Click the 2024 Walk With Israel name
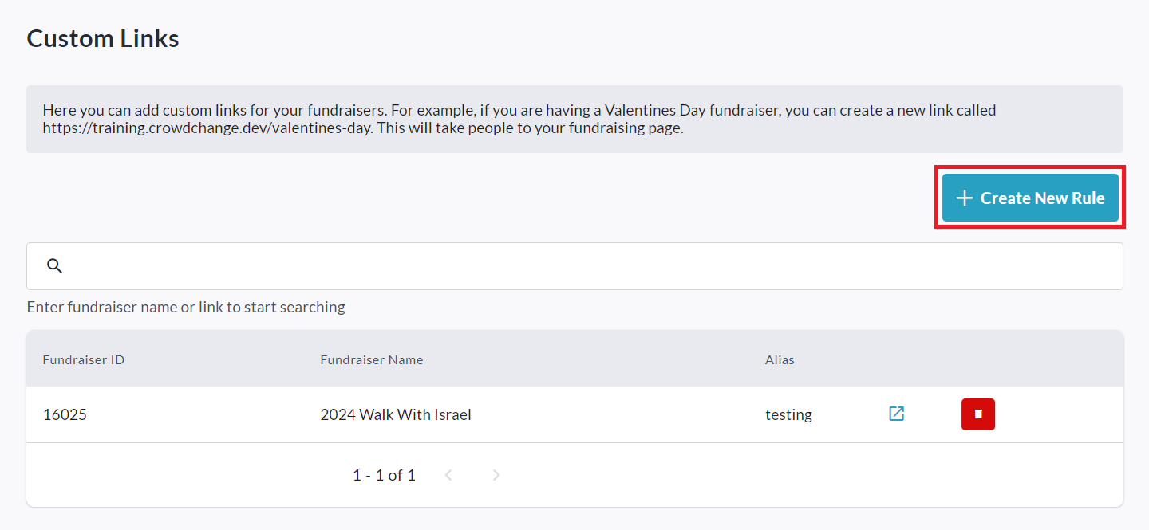1149x530 pixels. tap(396, 414)
